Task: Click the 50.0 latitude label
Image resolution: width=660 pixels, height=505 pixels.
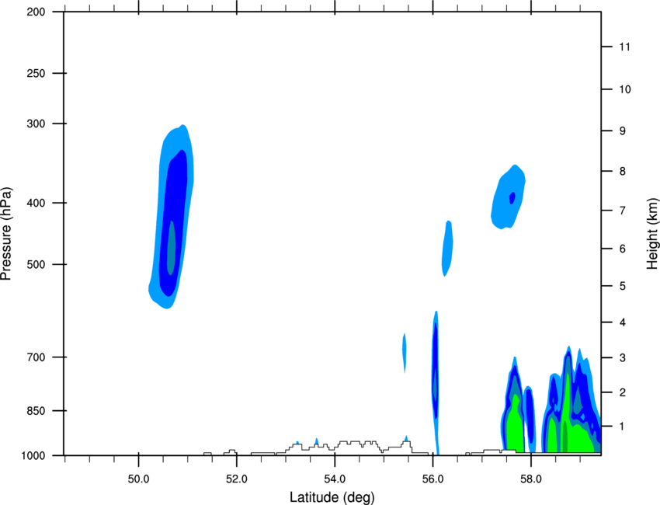Action: tap(138, 479)
